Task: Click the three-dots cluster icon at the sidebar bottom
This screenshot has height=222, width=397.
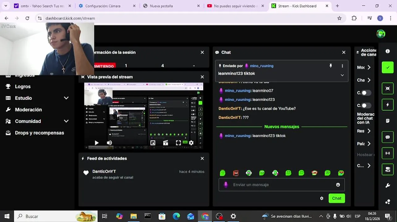Action: (387, 202)
